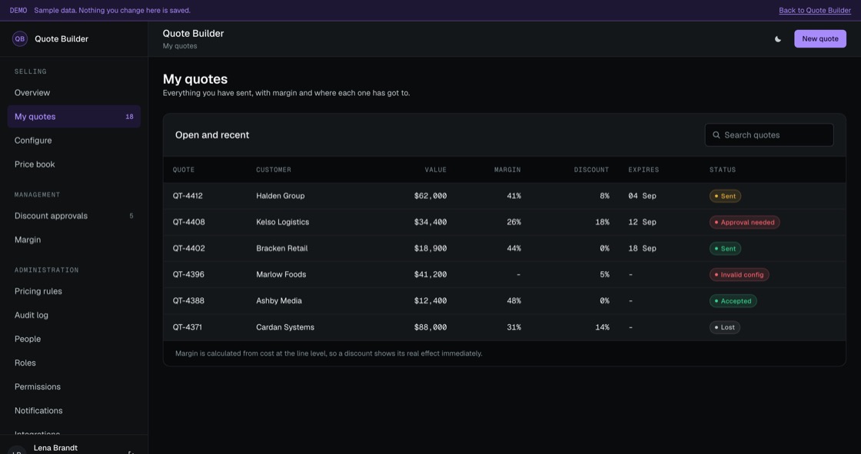This screenshot has width=861, height=454.
Task: Click the Status column header
Action: [x=723, y=170]
